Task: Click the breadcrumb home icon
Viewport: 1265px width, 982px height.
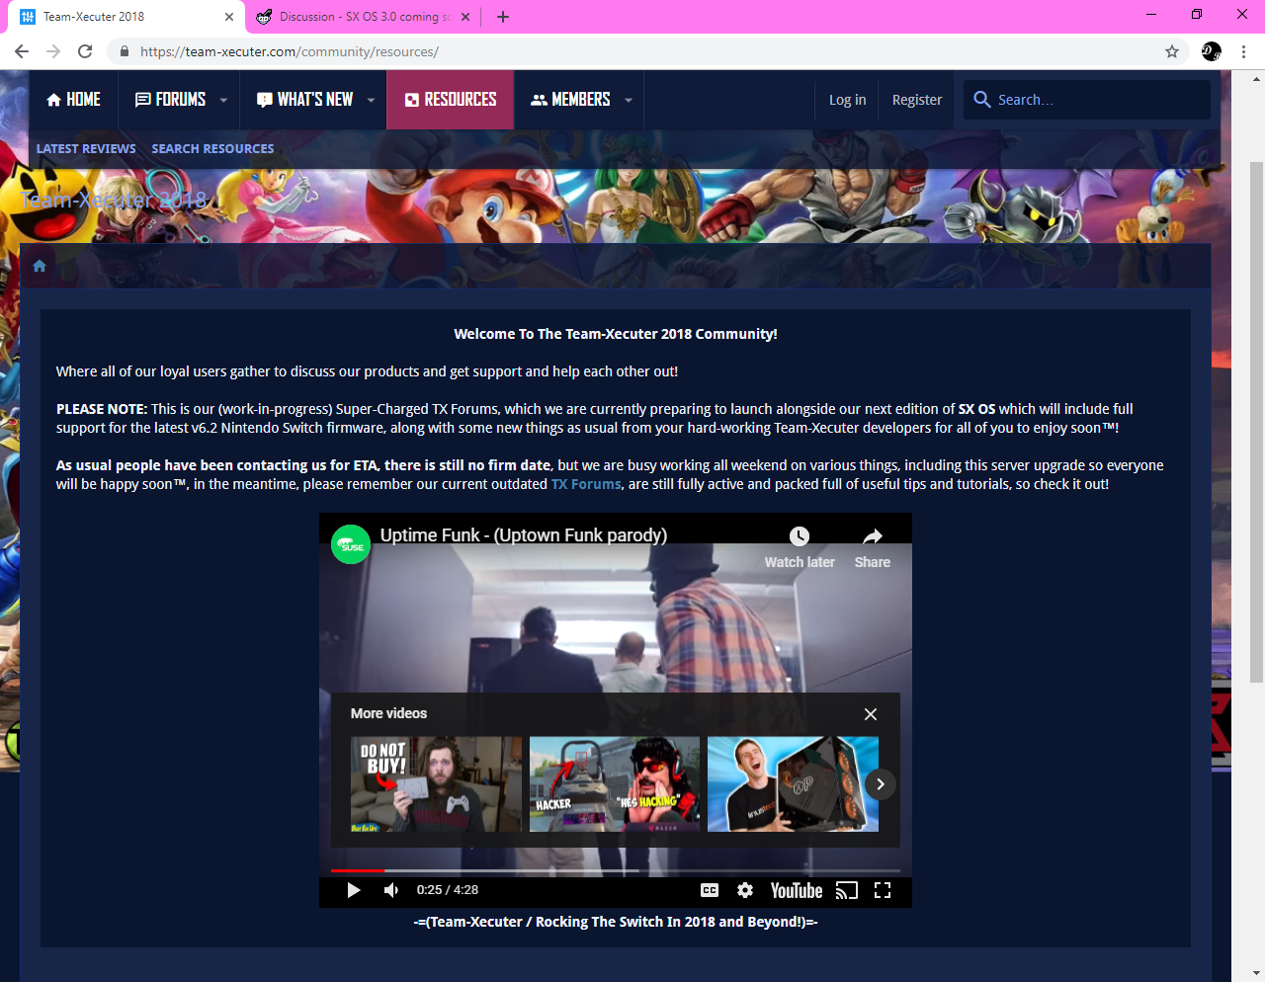Action: click(x=40, y=266)
